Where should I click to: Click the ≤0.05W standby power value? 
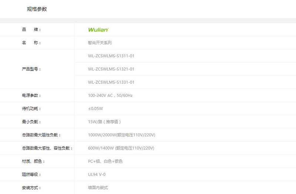coord(95,109)
